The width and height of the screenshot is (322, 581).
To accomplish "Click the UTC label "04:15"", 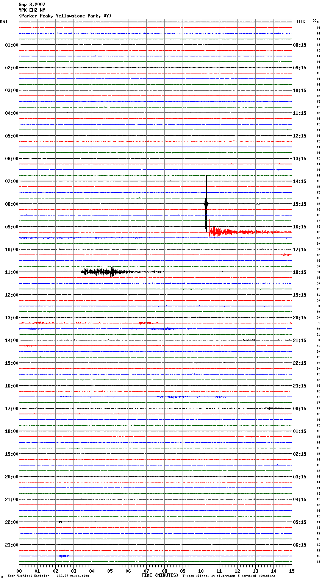I will [x=300, y=500].
